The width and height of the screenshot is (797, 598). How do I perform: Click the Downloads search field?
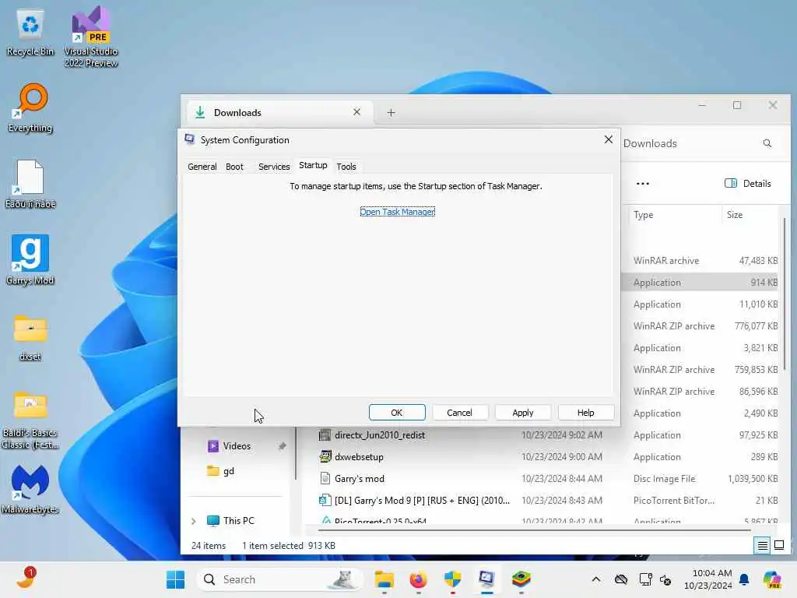pyautogui.click(x=701, y=143)
